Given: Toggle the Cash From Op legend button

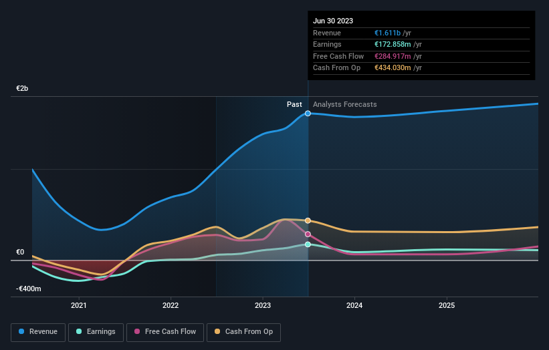Looking at the screenshot, I should [x=243, y=332].
